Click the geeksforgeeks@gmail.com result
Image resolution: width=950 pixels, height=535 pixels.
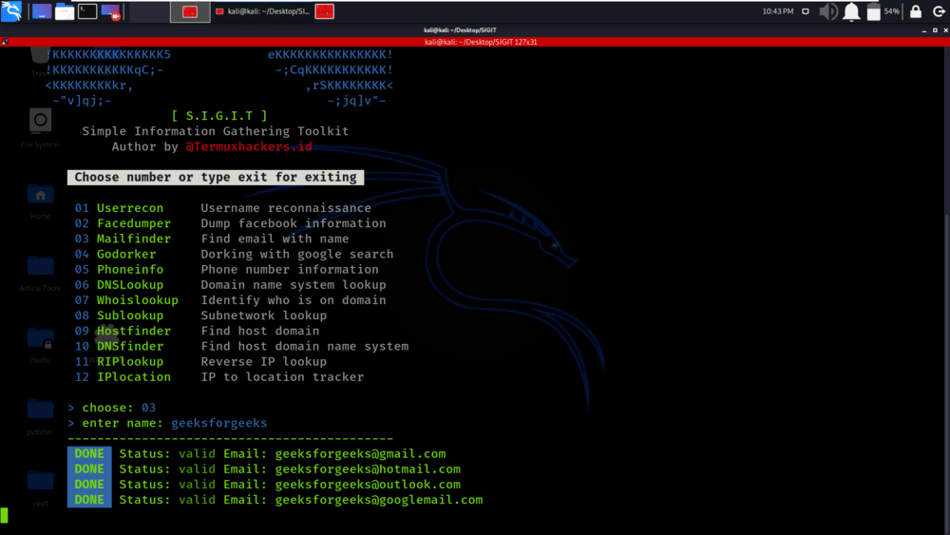point(360,454)
